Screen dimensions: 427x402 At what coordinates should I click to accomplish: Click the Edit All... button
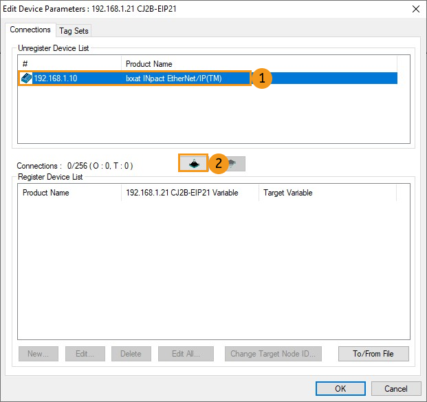pos(186,354)
